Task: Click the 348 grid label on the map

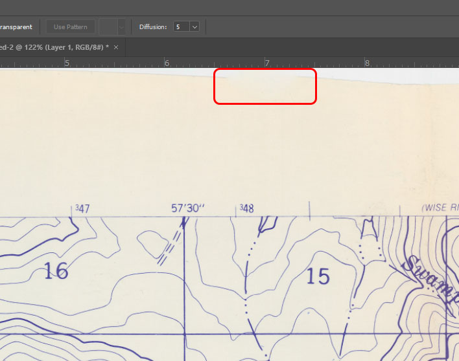Action: pyautogui.click(x=246, y=208)
